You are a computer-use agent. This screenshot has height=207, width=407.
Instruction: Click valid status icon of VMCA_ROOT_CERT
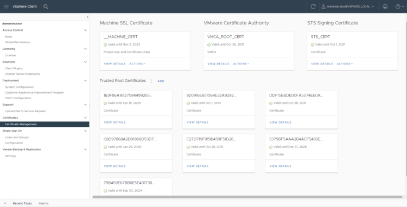(x=209, y=45)
